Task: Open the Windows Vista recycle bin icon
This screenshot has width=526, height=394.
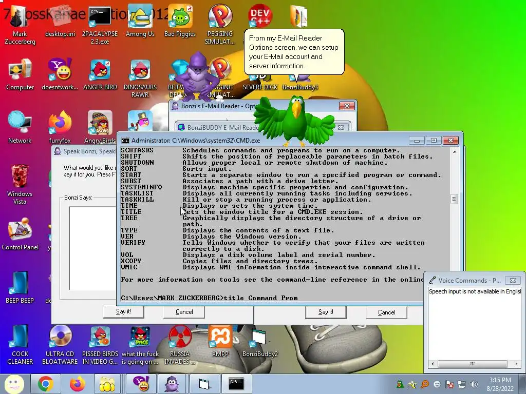Action: point(20,184)
